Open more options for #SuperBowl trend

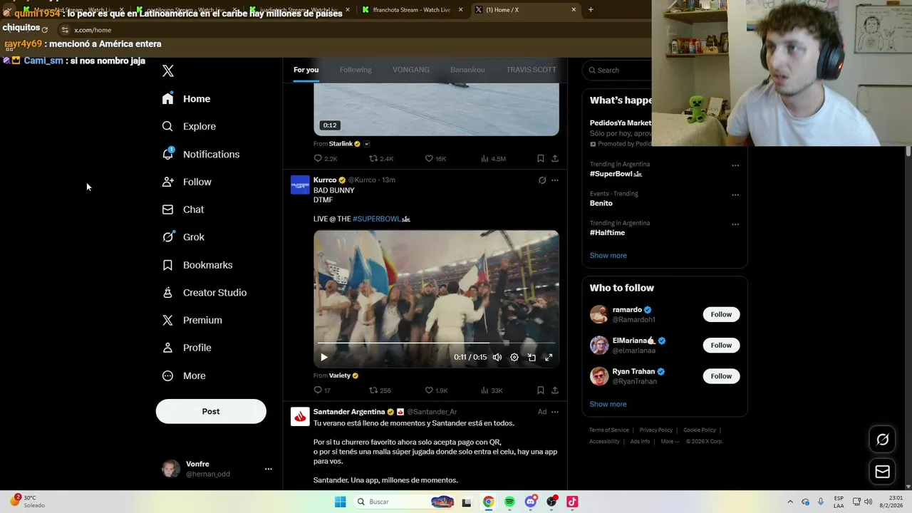(x=735, y=165)
